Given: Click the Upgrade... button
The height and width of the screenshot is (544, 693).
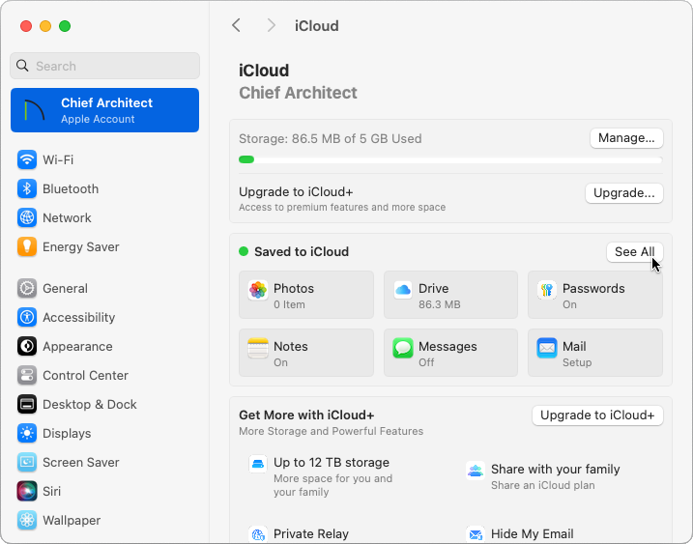Looking at the screenshot, I should coord(624,193).
